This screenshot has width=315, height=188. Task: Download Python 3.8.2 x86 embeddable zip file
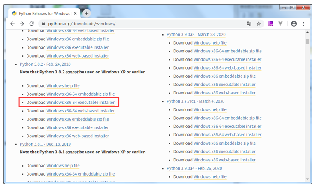coord(78,119)
